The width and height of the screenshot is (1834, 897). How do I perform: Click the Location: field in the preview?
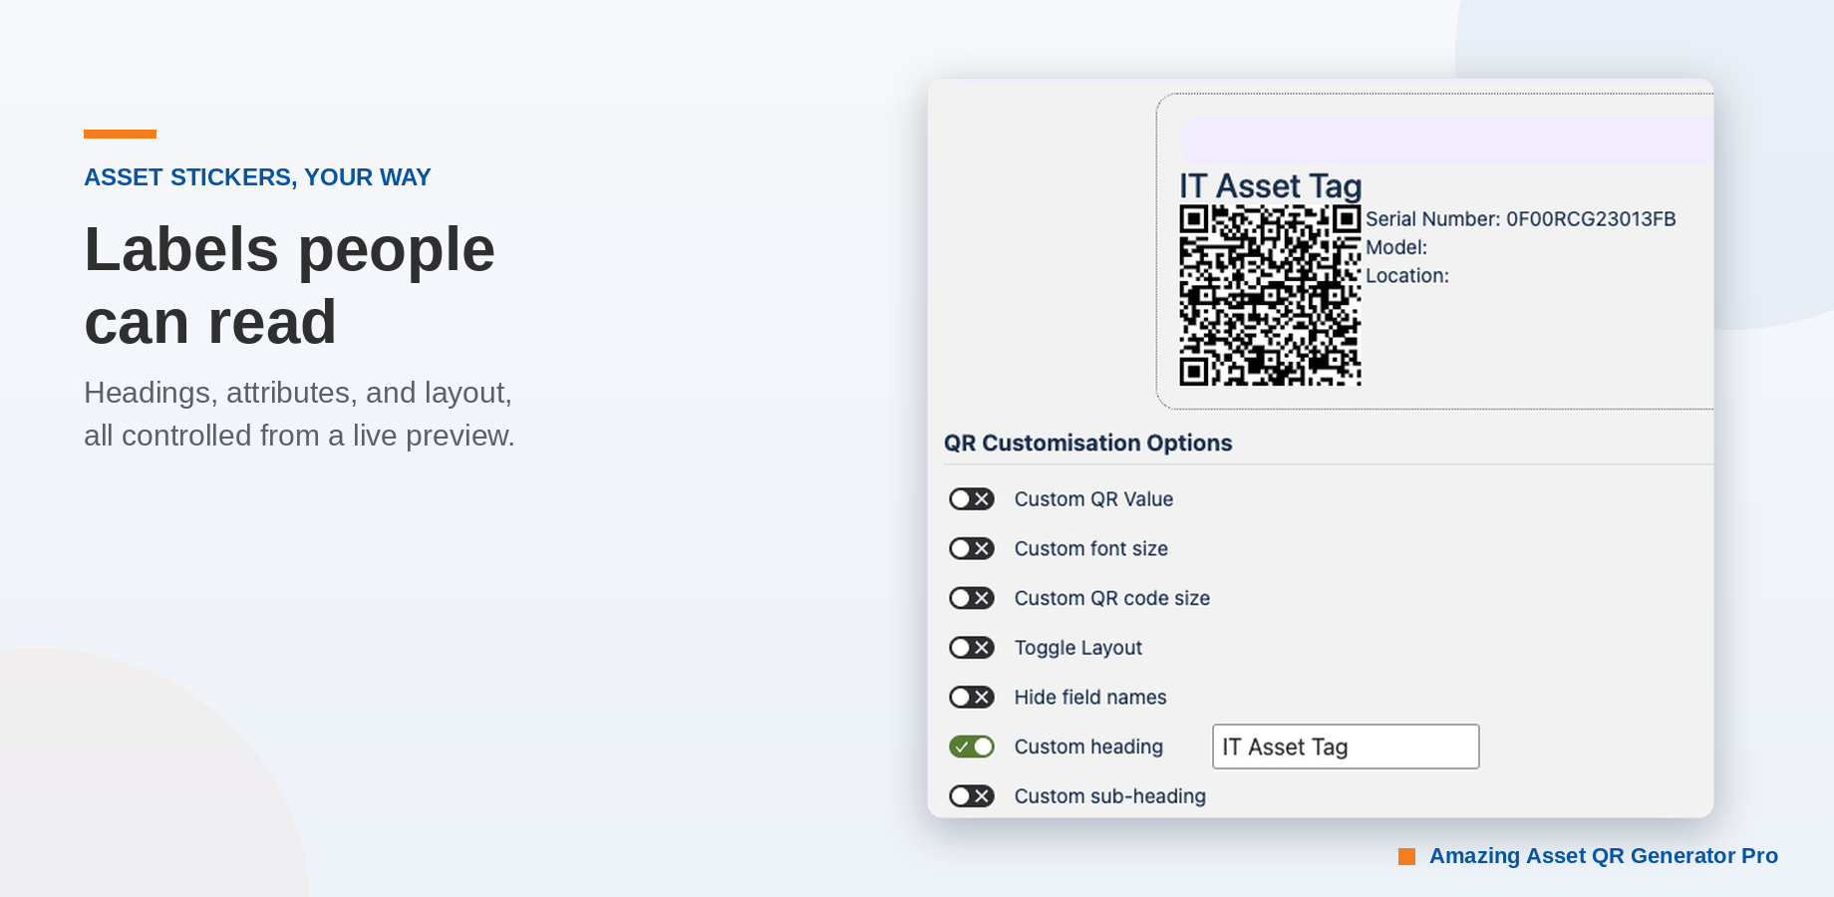click(1406, 276)
